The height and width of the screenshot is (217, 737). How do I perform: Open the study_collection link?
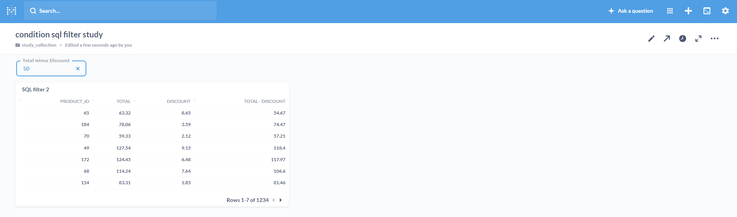39,45
